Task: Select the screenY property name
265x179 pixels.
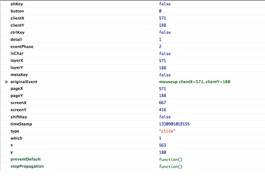Action: [x=19, y=110]
